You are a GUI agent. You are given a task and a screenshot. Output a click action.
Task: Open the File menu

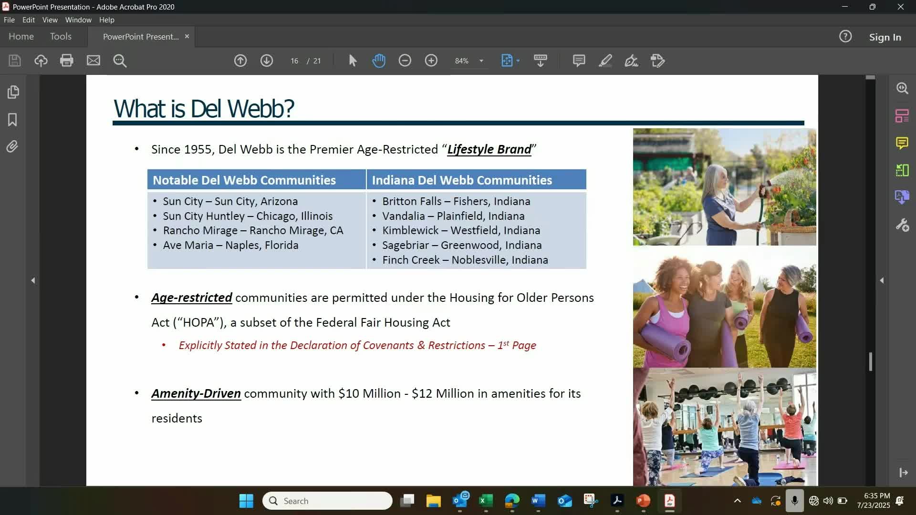[9, 20]
